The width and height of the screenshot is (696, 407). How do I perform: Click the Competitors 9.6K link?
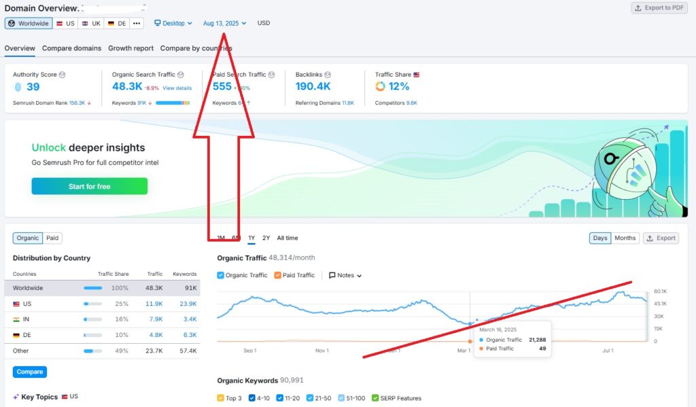click(411, 103)
